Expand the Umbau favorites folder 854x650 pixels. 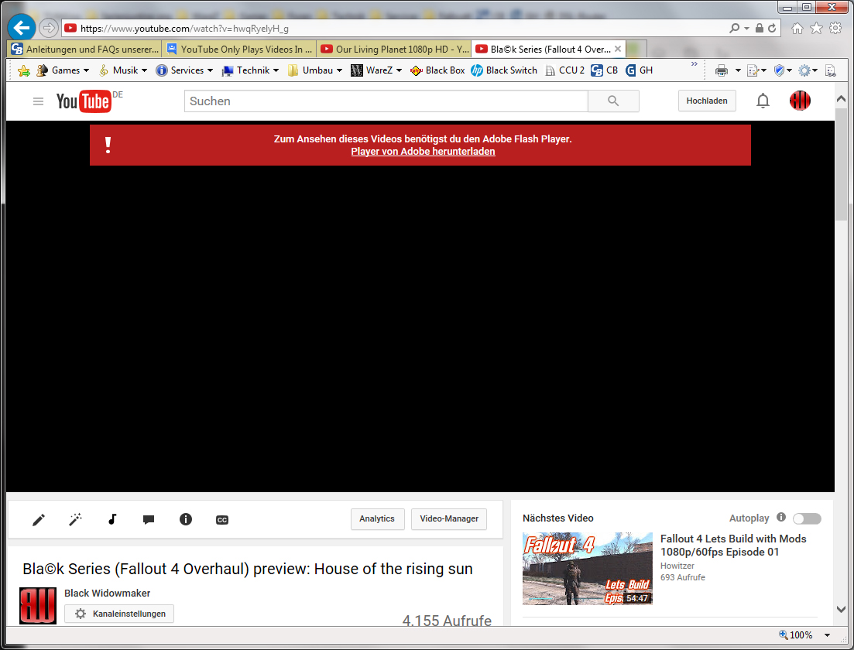coord(315,70)
